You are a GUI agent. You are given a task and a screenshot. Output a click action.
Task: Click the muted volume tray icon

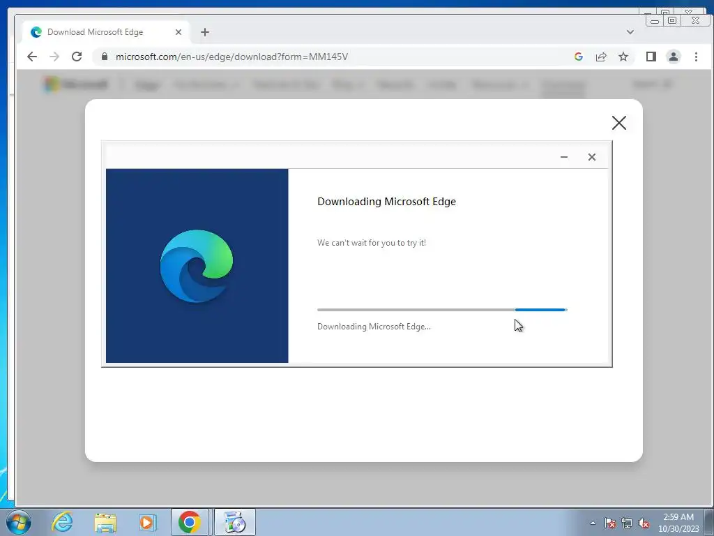(x=644, y=523)
